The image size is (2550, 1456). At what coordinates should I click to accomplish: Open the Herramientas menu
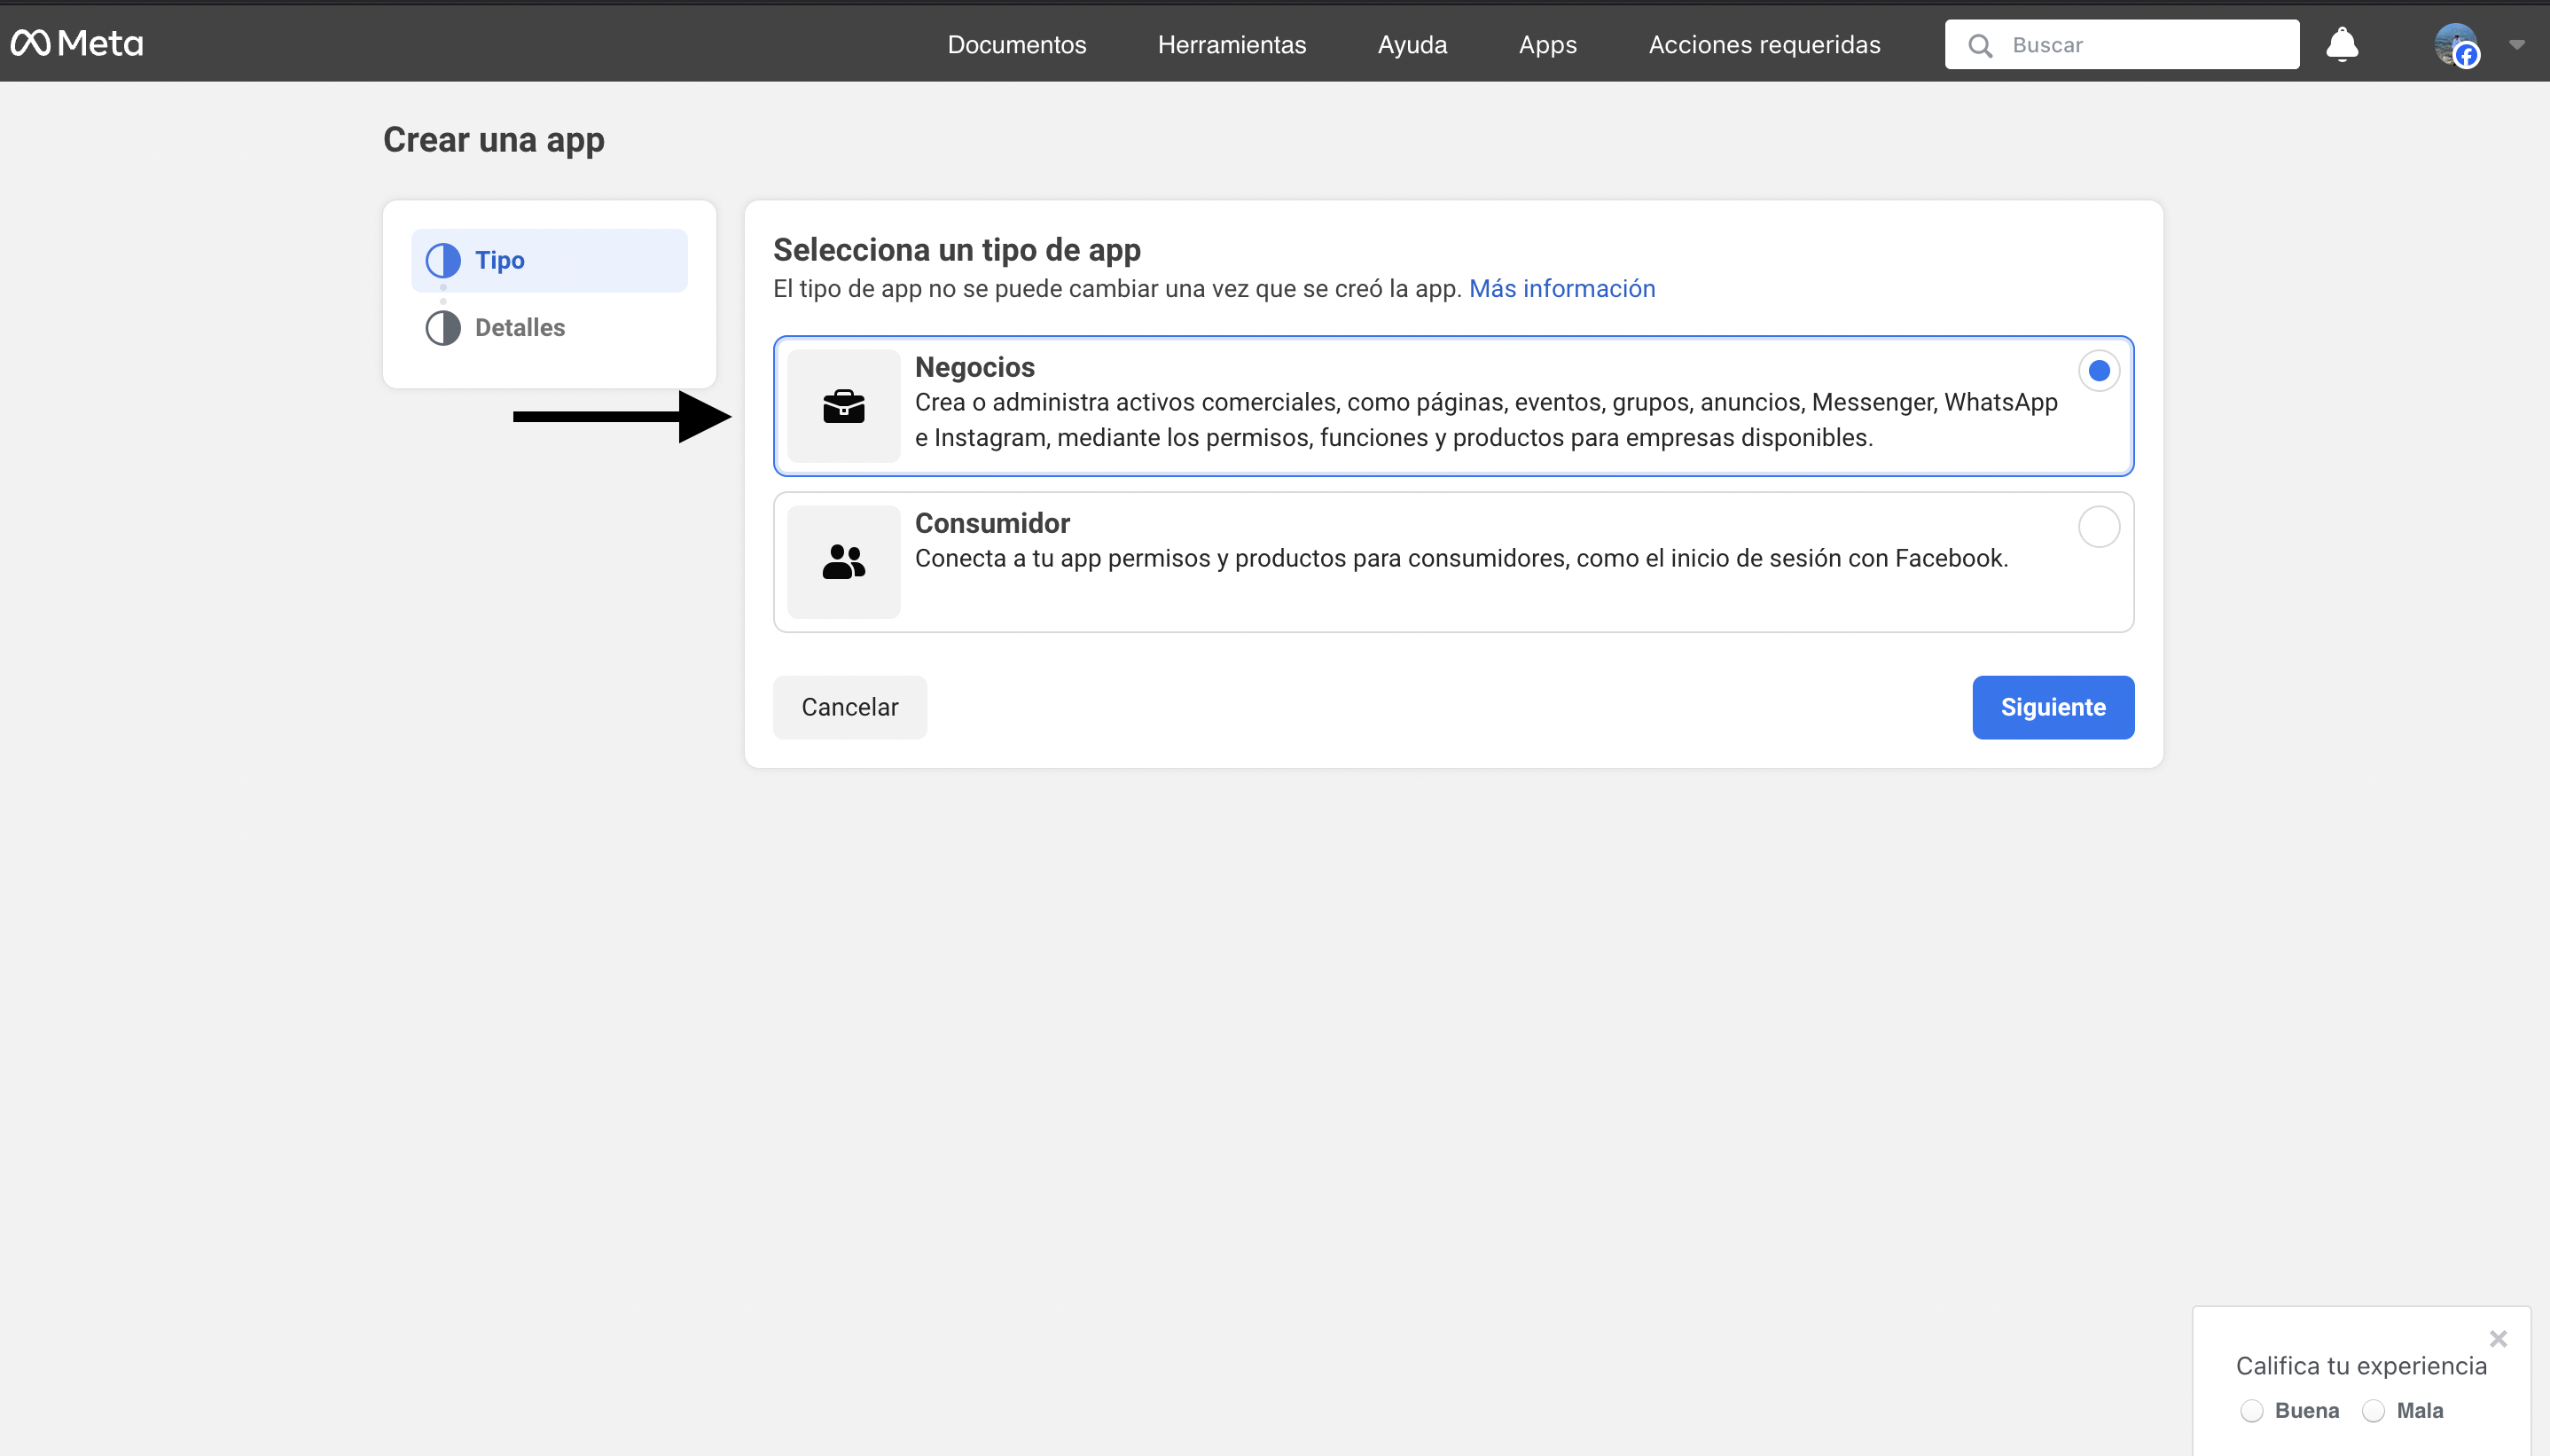[1232, 45]
